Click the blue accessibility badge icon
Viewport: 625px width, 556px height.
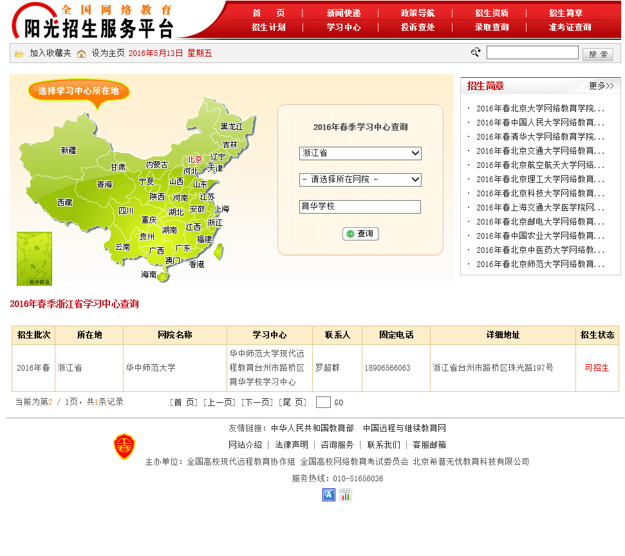coord(329,495)
